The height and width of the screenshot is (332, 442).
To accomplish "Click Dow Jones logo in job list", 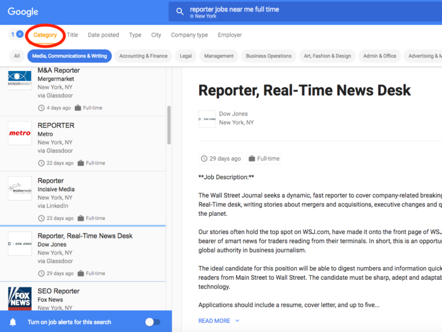I will pyautogui.click(x=20, y=244).
